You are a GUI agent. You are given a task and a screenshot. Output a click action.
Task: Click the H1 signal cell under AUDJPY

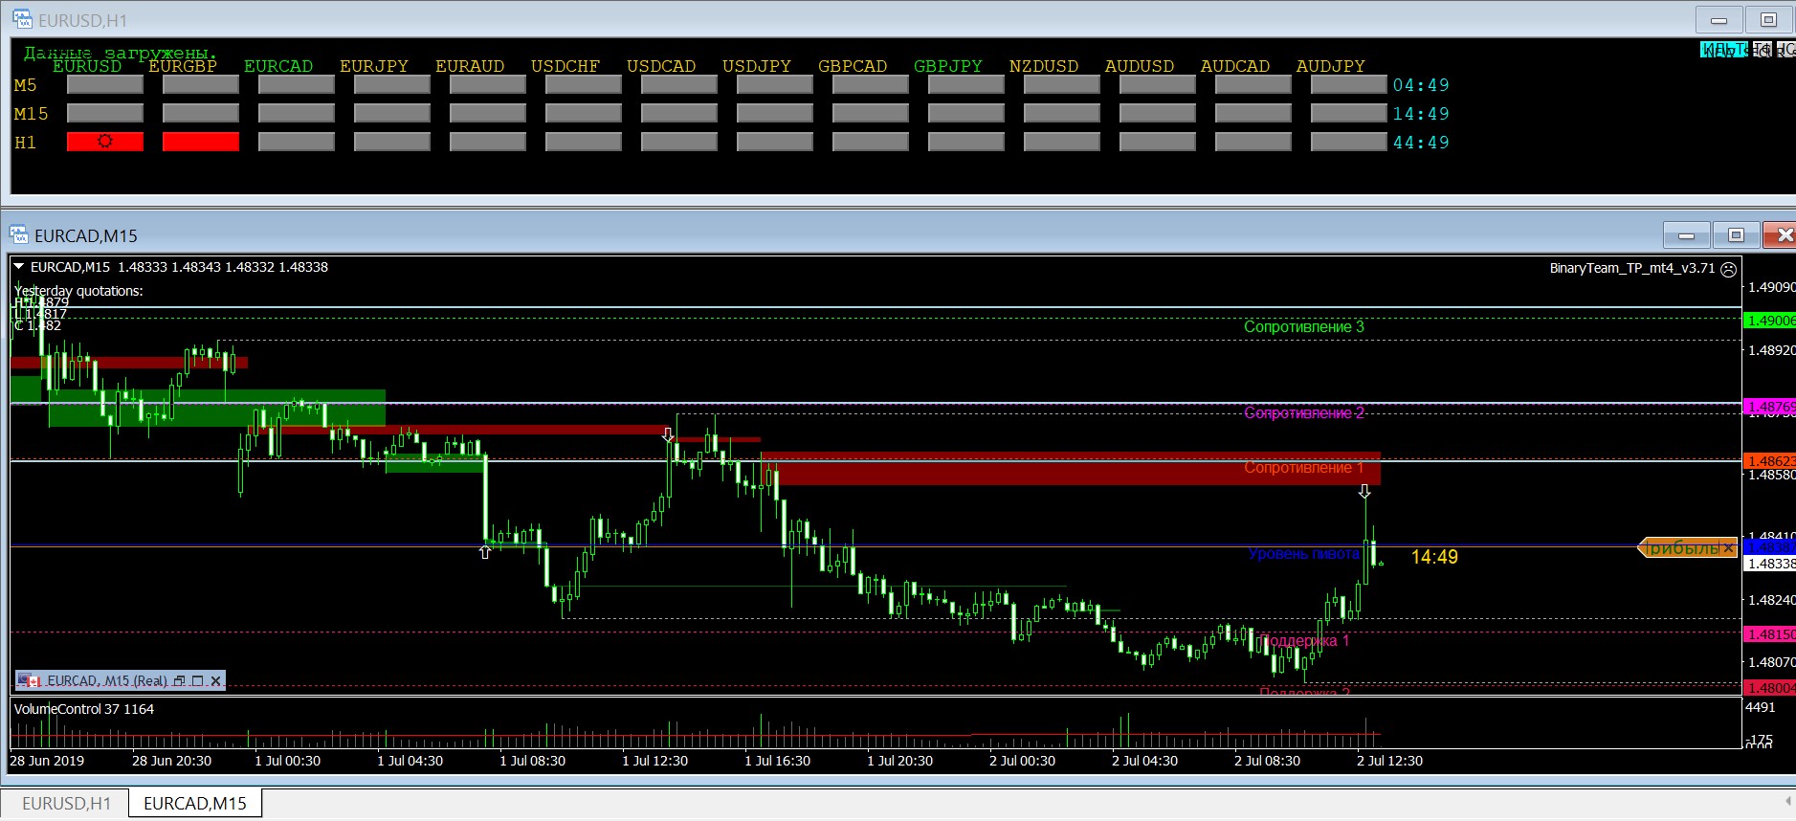[x=1349, y=142]
